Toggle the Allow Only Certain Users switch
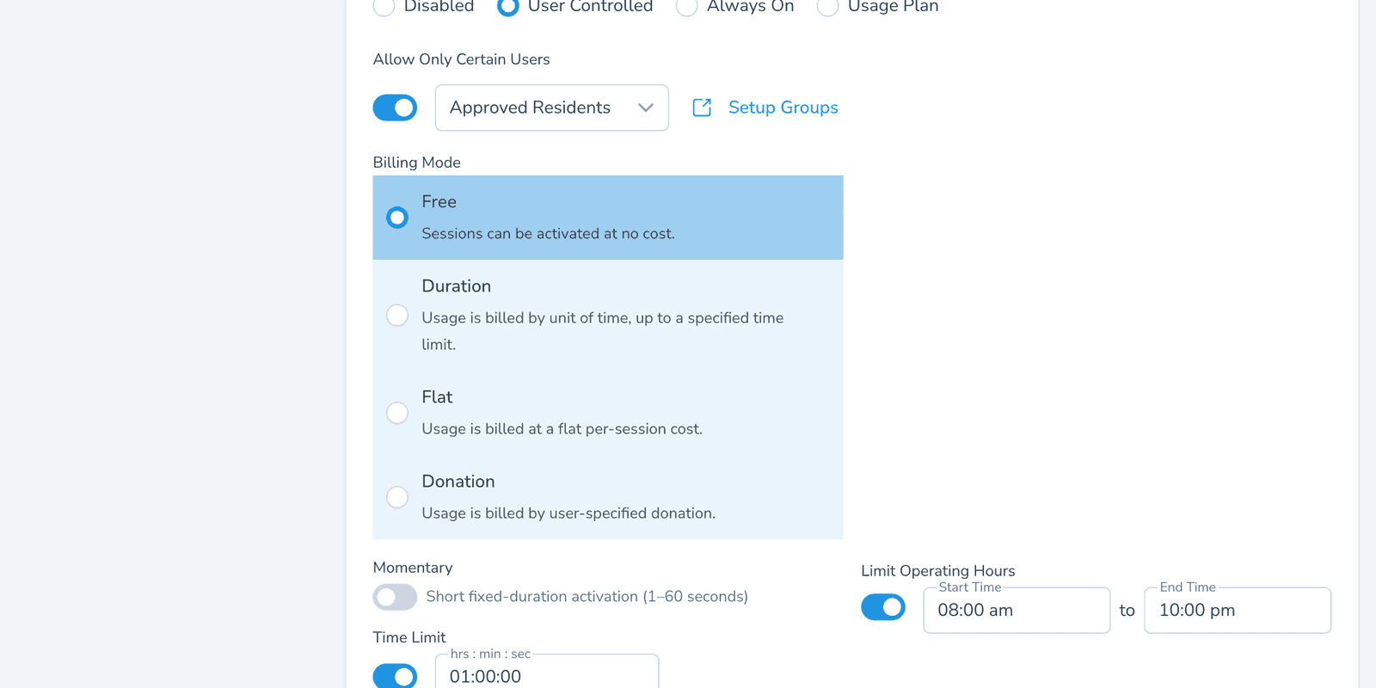This screenshot has width=1376, height=688. [395, 107]
